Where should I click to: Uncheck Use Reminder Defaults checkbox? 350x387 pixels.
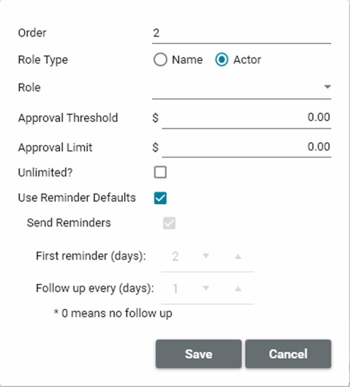tap(160, 198)
